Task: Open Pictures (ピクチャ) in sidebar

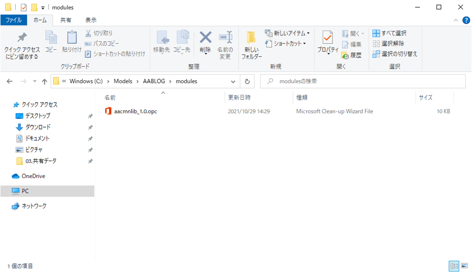Action: click(34, 149)
